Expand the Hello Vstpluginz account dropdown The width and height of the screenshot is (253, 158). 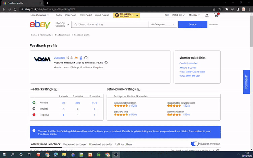pyautogui.click(x=40, y=15)
